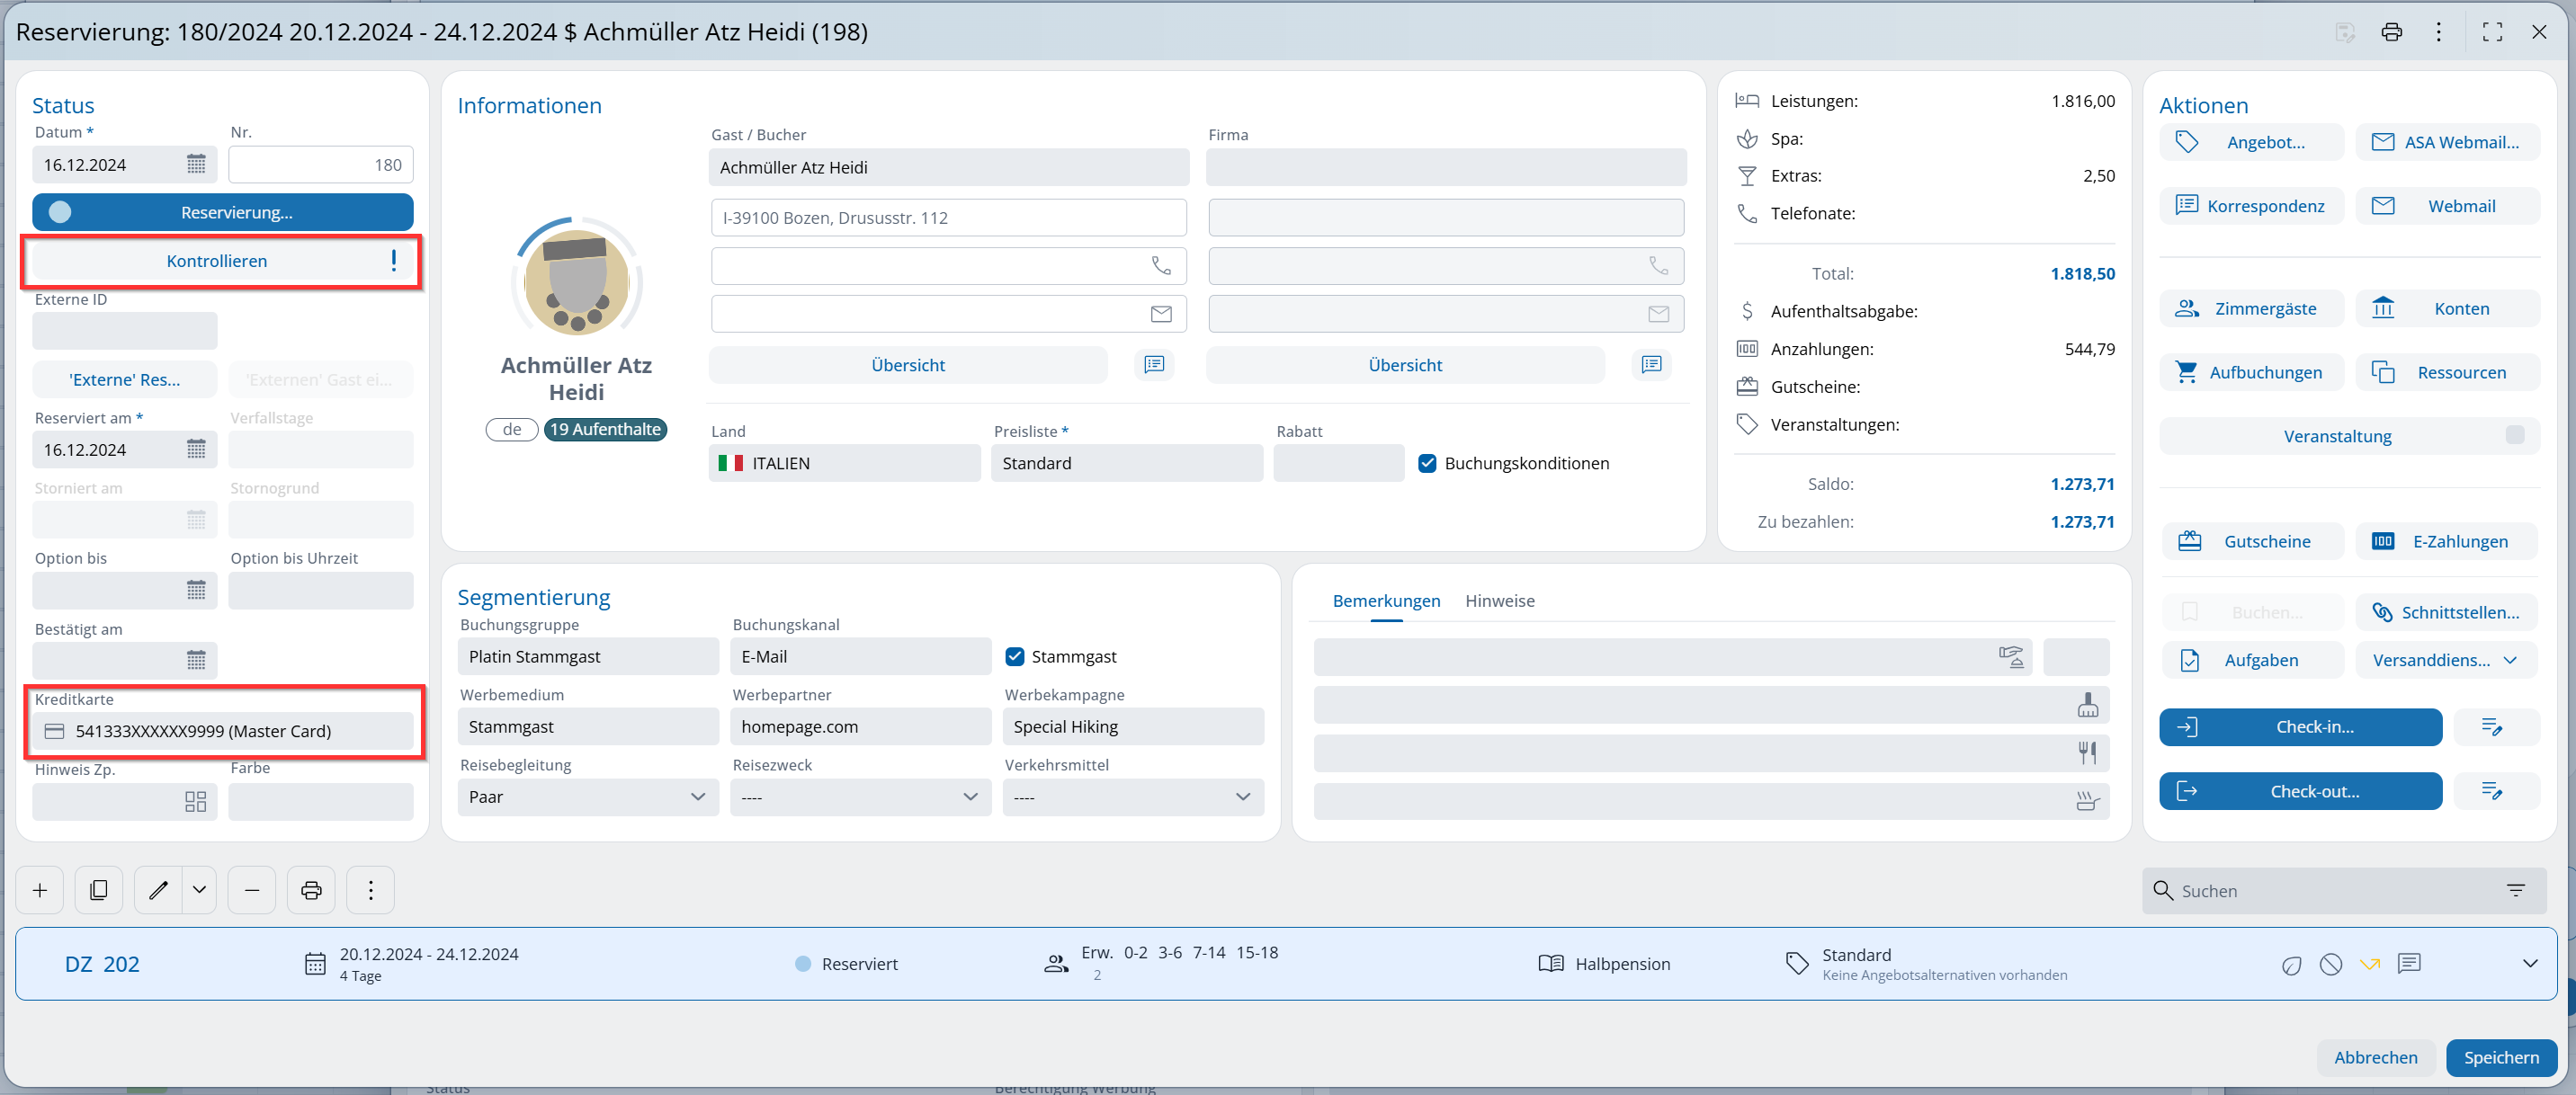Click the comment icon in DZ 202 row

pos(2410,964)
